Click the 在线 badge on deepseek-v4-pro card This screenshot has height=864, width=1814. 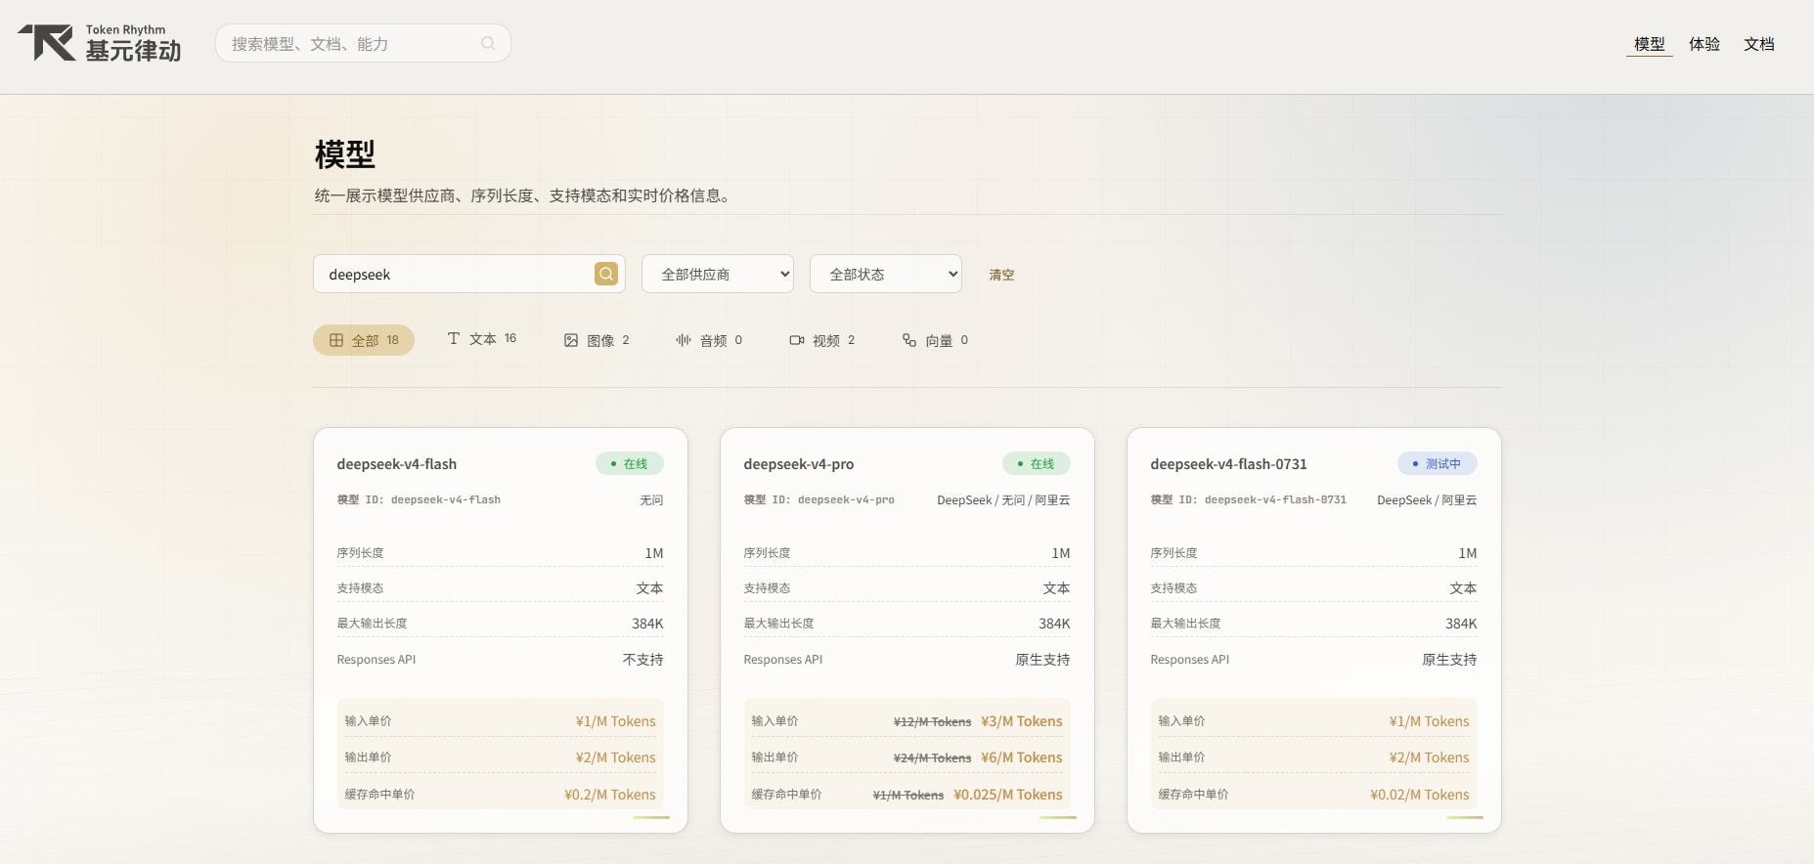click(x=1037, y=463)
